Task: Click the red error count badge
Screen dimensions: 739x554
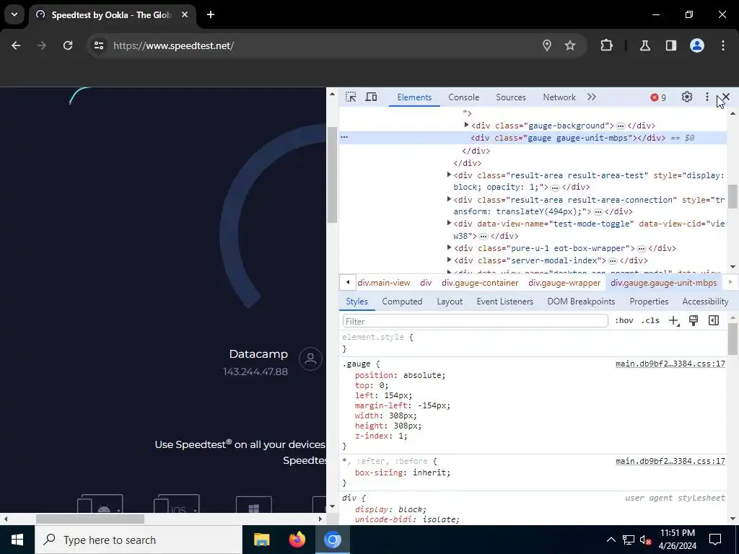Action: point(658,97)
